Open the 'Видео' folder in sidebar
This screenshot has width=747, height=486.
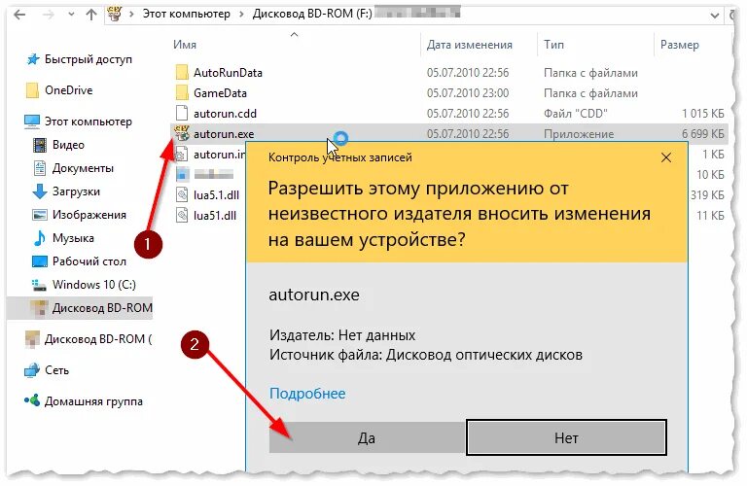click(x=68, y=145)
